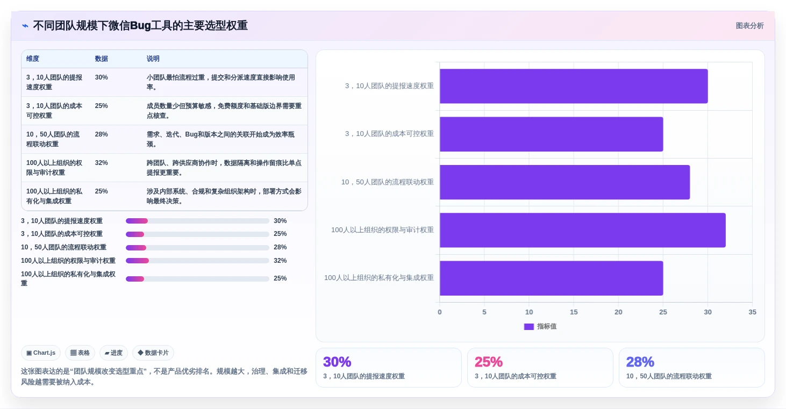Screen dimensions: 786x409
Task: Select the 表格 tag chip
Action: tap(80, 353)
